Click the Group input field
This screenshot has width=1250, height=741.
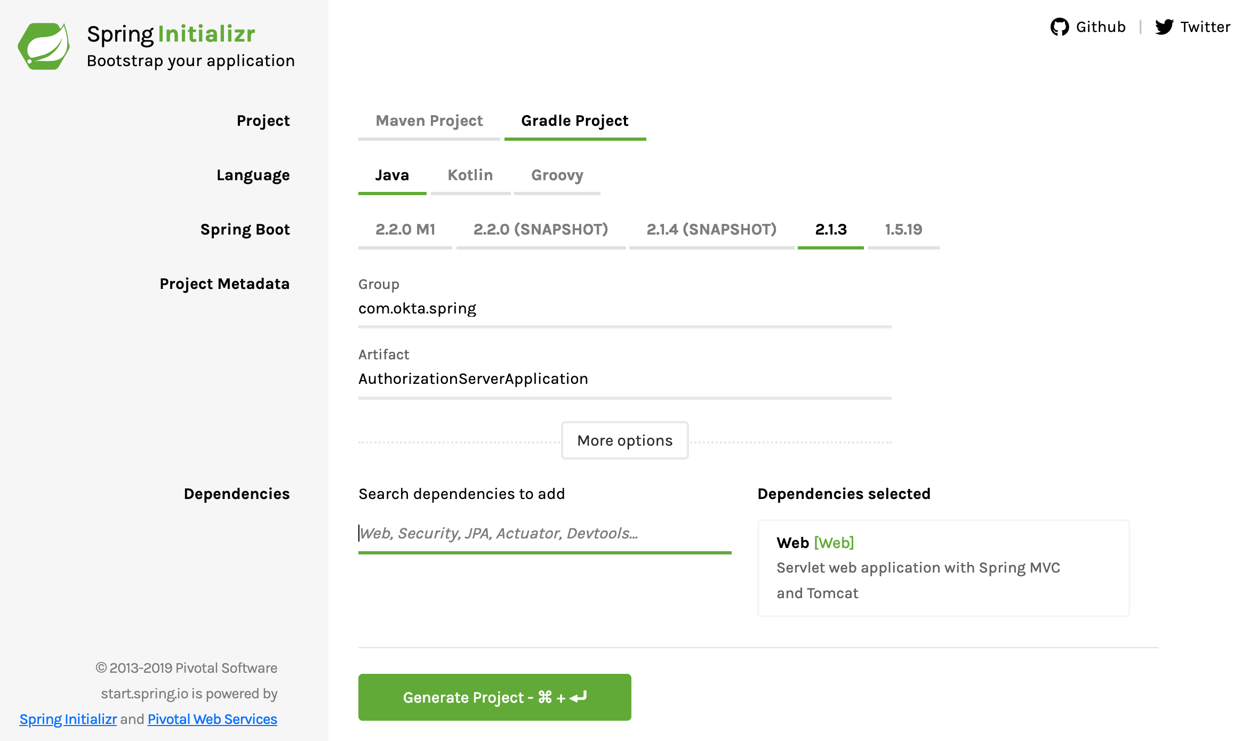pyautogui.click(x=624, y=309)
